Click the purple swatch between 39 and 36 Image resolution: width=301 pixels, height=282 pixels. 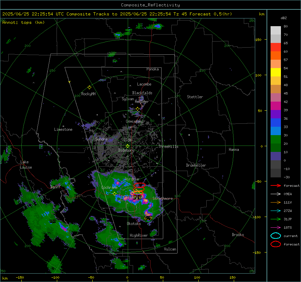point(276,114)
